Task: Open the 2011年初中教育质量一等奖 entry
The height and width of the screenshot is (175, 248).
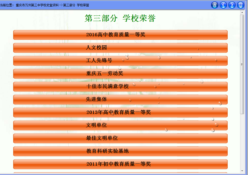Action: point(120,164)
